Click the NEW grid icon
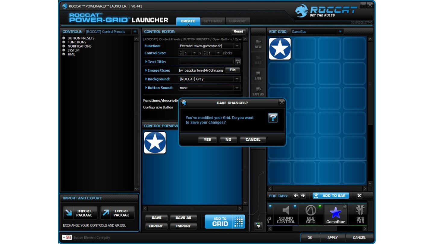 tap(258, 44)
